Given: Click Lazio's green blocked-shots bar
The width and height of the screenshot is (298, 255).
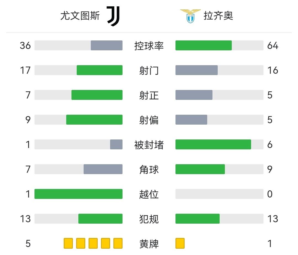Looking at the screenshot, I should point(213,144).
